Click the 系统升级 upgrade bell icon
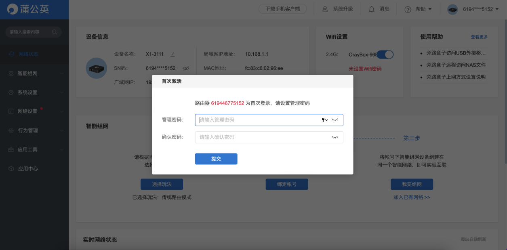The width and height of the screenshot is (507, 250). point(325,8)
